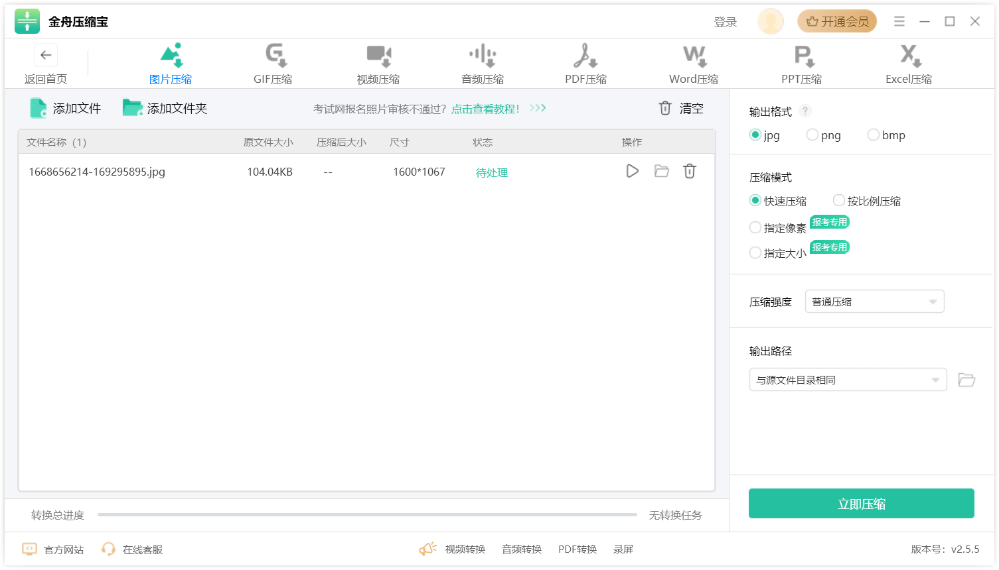Viewport: 999px width, 570px height.
Task: Click the 在线客服 footer link
Action: click(143, 549)
